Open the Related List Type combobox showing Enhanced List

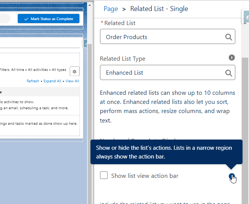[163, 73]
